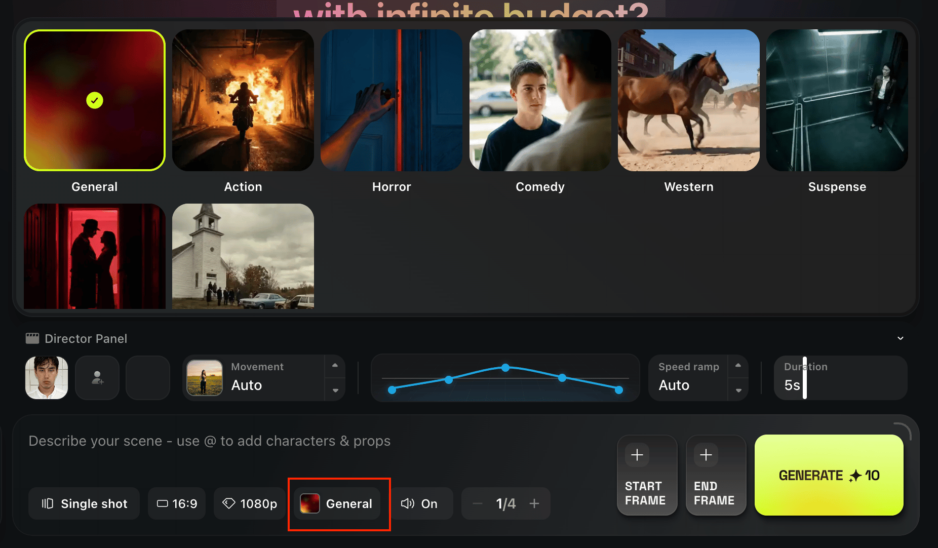Choose the Action genre thumbnail

click(243, 100)
